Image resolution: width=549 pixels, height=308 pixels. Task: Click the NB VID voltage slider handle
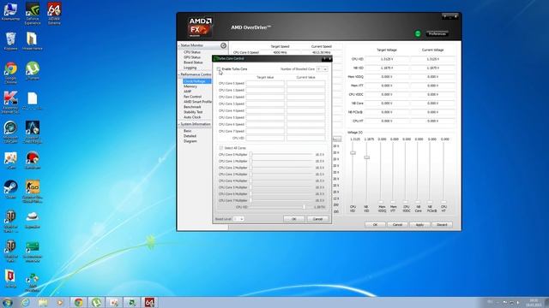pos(366,157)
